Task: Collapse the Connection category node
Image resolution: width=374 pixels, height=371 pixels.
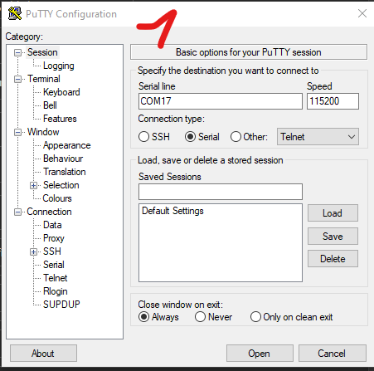Action: pos(17,212)
